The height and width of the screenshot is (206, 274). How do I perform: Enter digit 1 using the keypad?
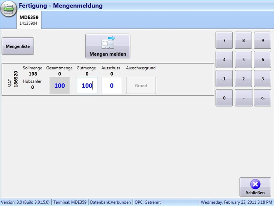[x=224, y=79]
